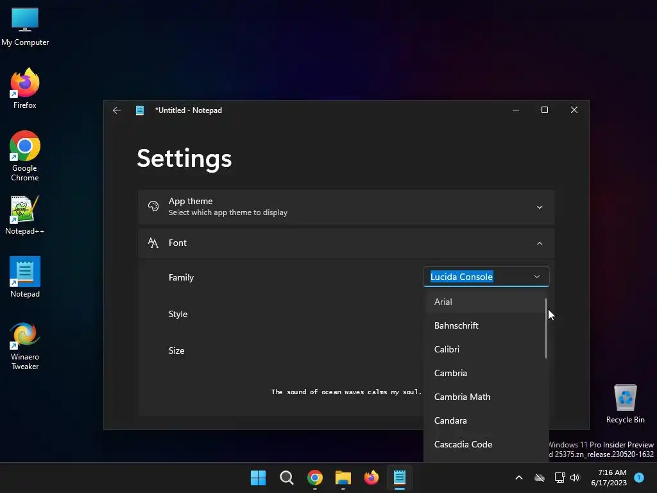Open Chrome from the taskbar

pyautogui.click(x=314, y=478)
